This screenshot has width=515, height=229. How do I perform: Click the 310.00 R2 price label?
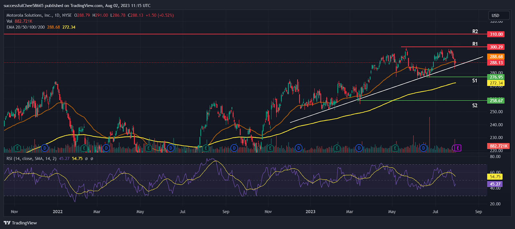coord(496,34)
